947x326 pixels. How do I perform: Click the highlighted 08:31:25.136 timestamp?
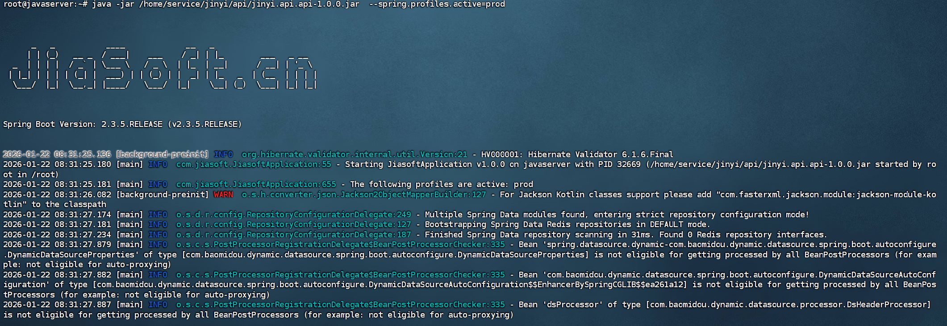(83, 155)
